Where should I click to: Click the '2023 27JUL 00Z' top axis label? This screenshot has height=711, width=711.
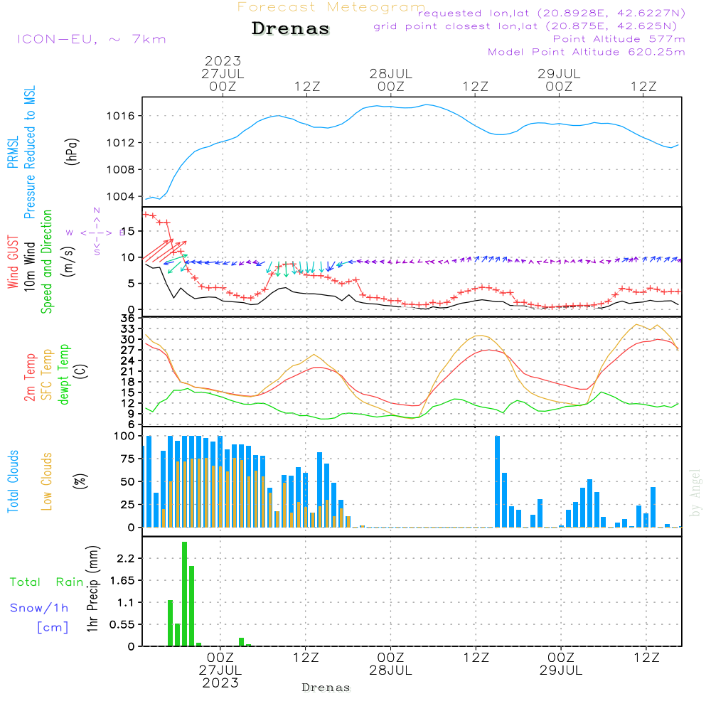(223, 73)
